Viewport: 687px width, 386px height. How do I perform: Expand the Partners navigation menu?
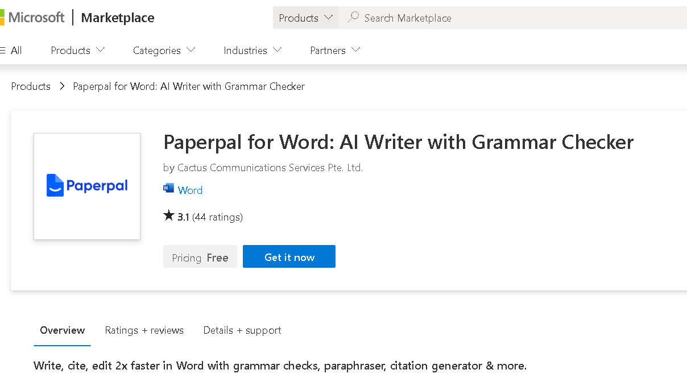click(336, 50)
